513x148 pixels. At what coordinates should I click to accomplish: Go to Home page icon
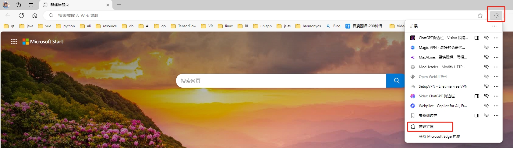tap(35, 15)
